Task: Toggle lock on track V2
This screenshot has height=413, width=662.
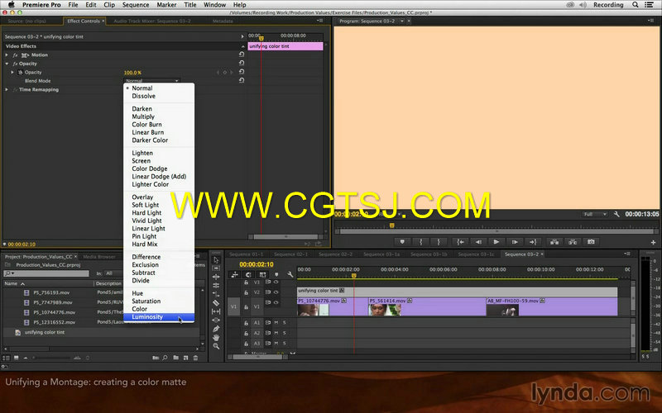Action: click(x=246, y=292)
